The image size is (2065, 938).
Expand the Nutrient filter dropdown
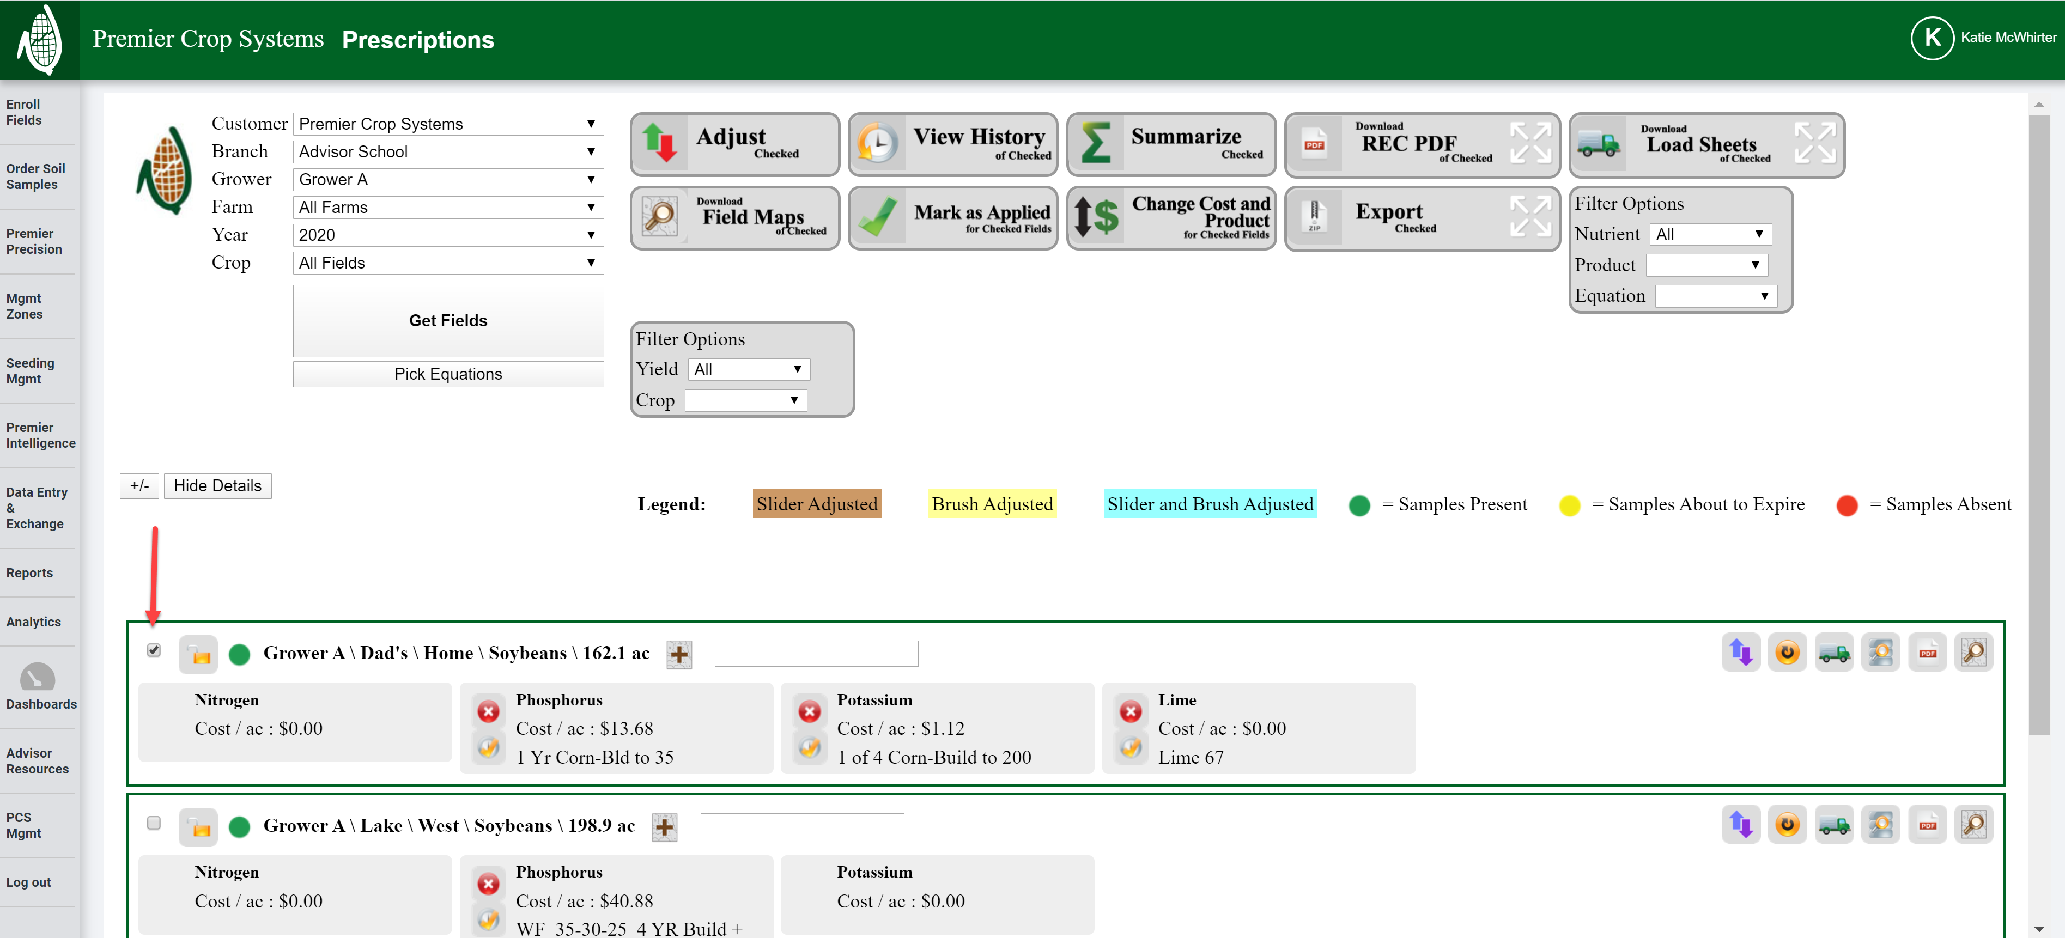(1710, 234)
